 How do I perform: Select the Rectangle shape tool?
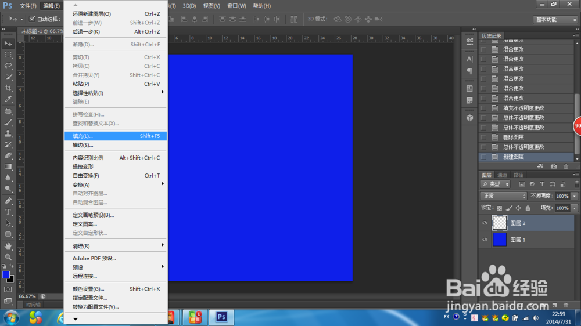click(x=8, y=234)
